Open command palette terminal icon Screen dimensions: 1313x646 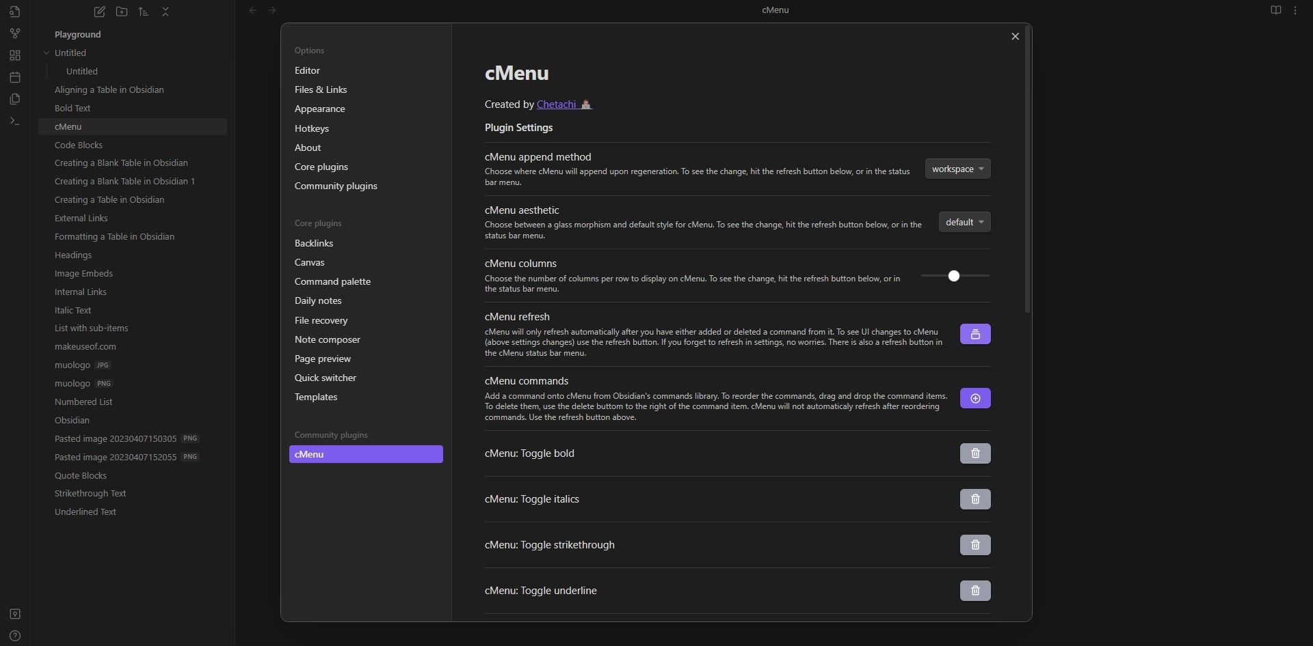[15, 121]
